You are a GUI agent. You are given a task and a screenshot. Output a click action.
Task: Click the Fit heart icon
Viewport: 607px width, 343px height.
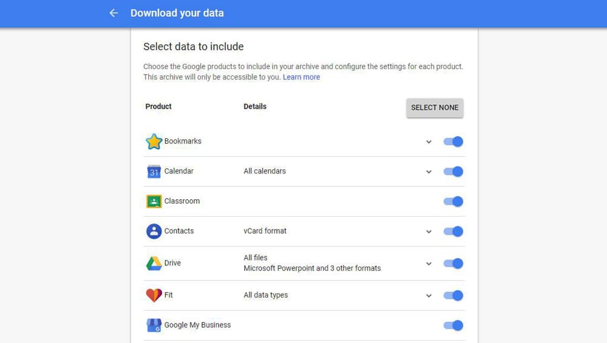click(154, 296)
